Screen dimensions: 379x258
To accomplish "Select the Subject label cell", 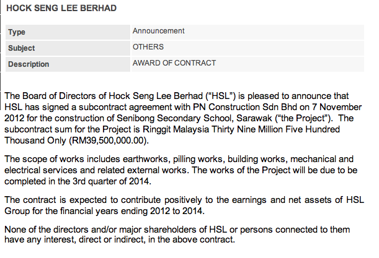I will 68,48.
